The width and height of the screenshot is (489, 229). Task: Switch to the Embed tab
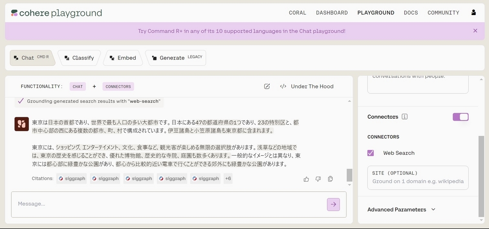(123, 58)
